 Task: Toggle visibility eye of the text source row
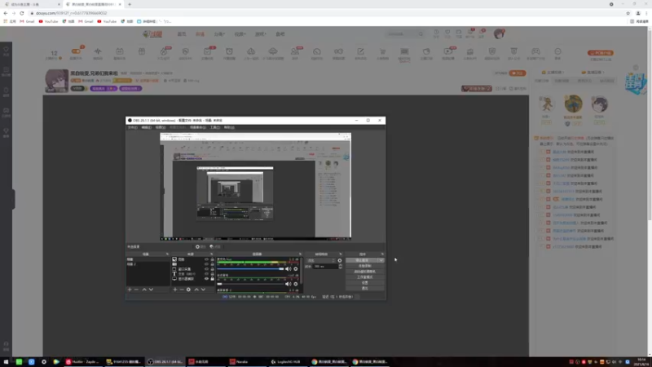206,274
